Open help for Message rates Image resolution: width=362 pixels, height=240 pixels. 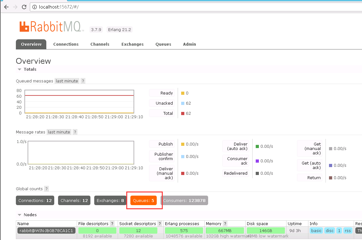pos(75,132)
